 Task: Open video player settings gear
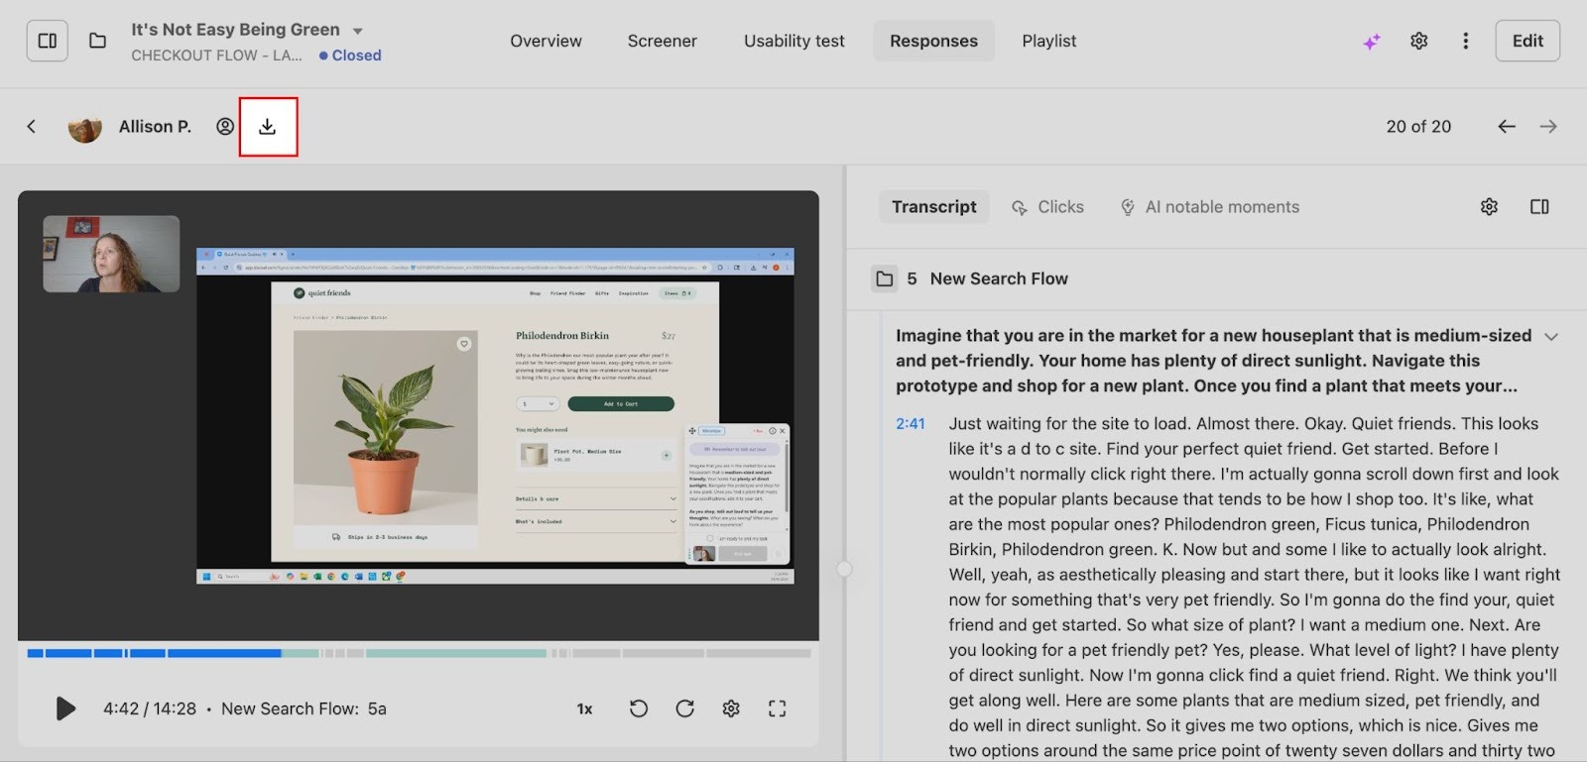click(x=731, y=708)
